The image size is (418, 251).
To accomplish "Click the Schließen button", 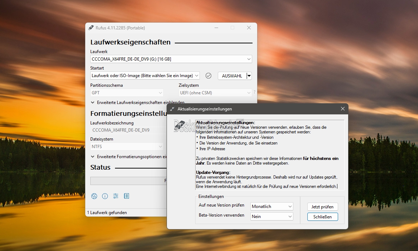I will [x=322, y=217].
